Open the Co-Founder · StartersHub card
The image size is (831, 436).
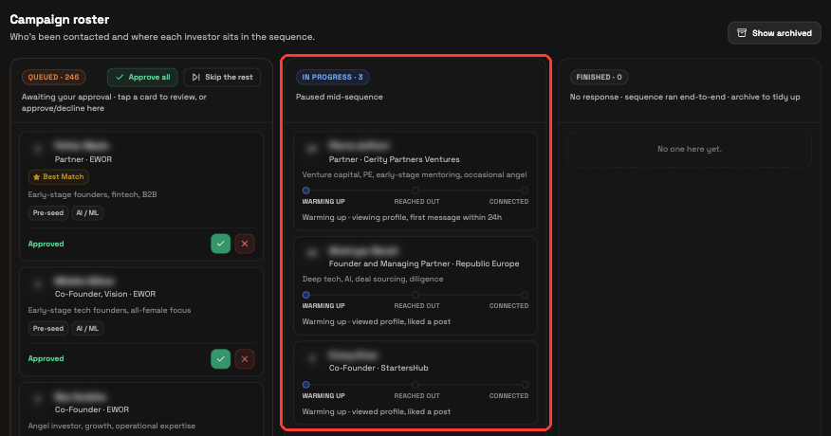pyautogui.click(x=415, y=383)
